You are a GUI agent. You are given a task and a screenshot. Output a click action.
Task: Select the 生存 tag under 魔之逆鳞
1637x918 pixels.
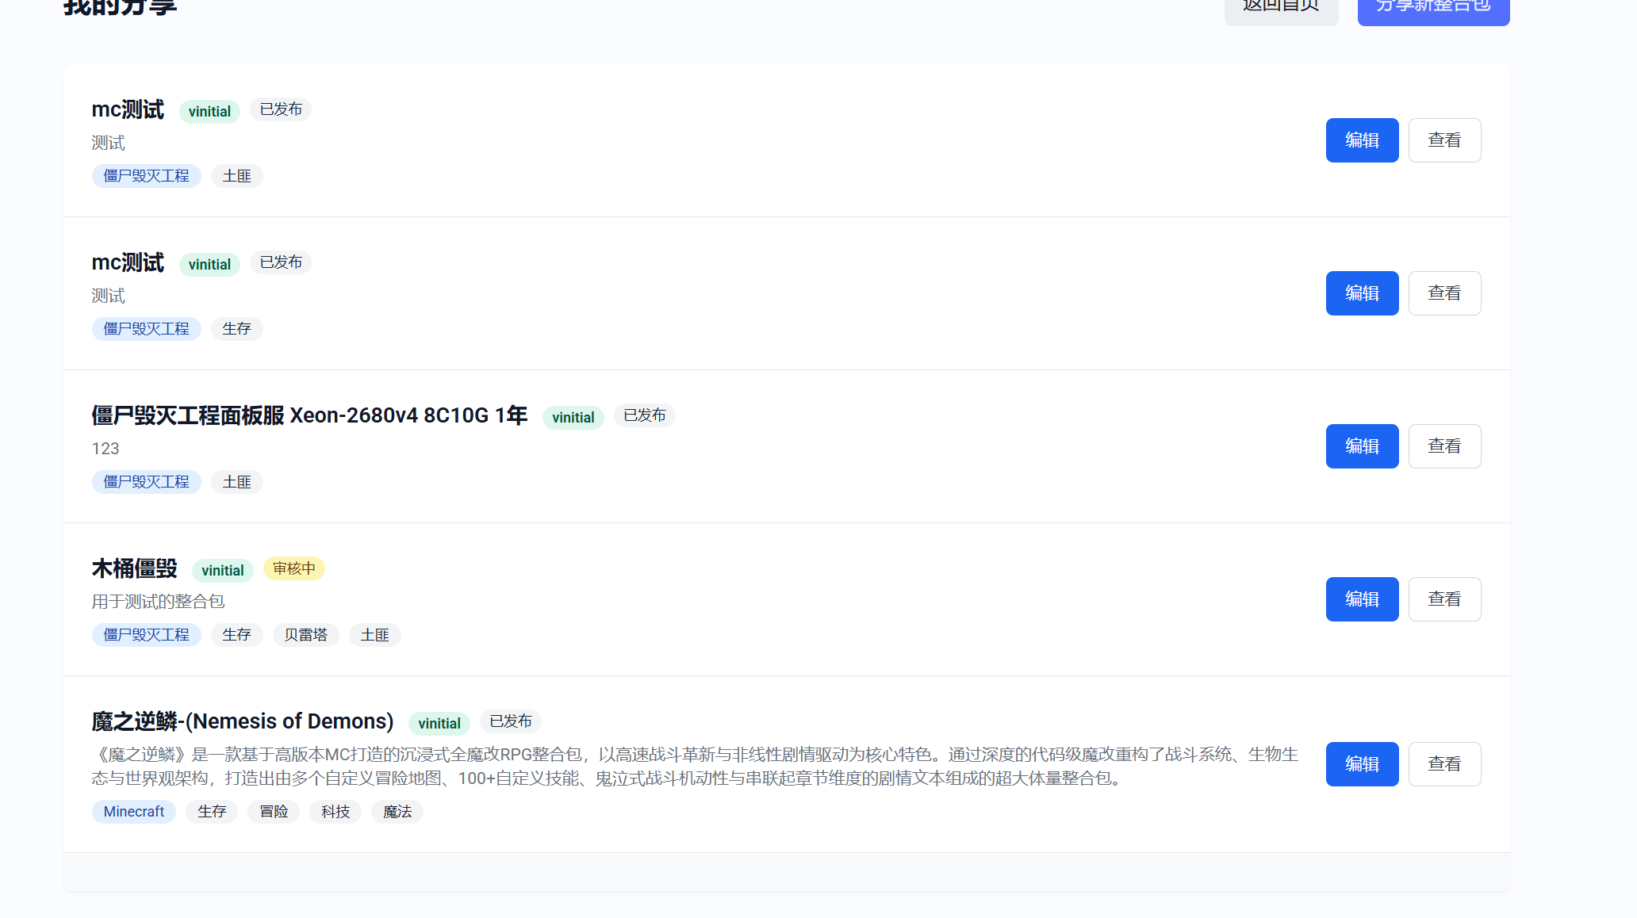[212, 812]
